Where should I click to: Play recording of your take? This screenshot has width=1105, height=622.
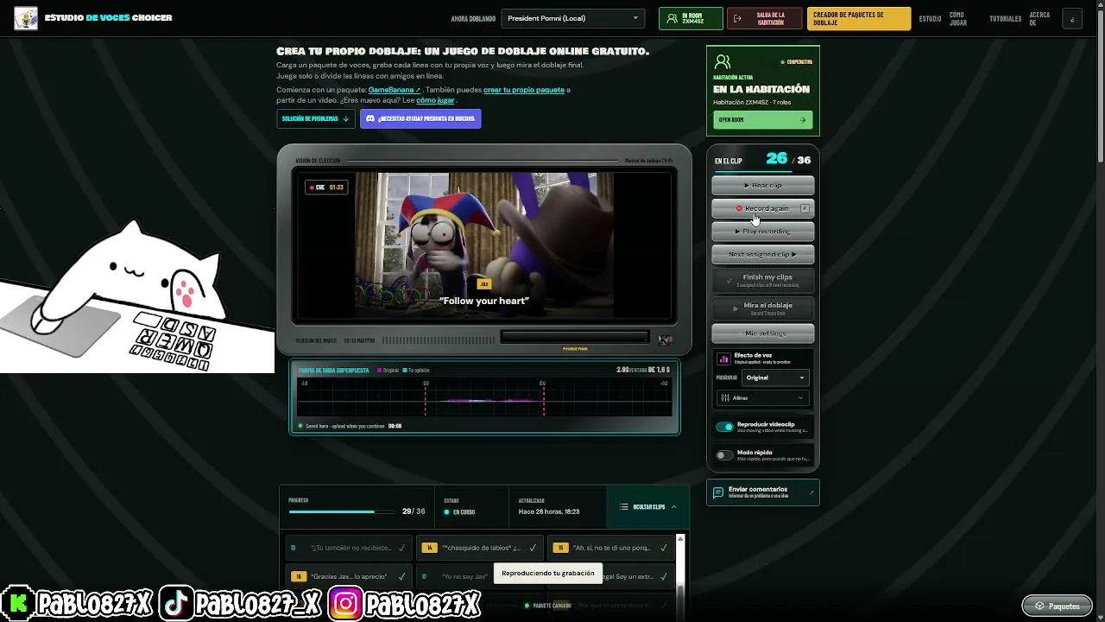tap(763, 232)
